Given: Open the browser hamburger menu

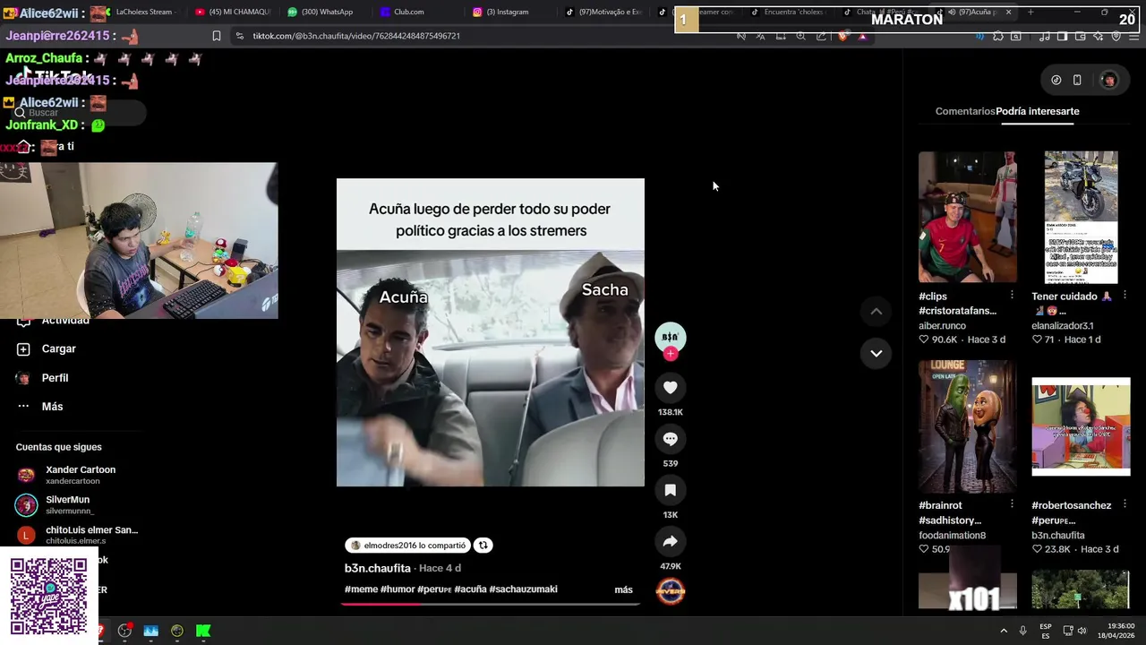Looking at the screenshot, I should tap(1134, 36).
